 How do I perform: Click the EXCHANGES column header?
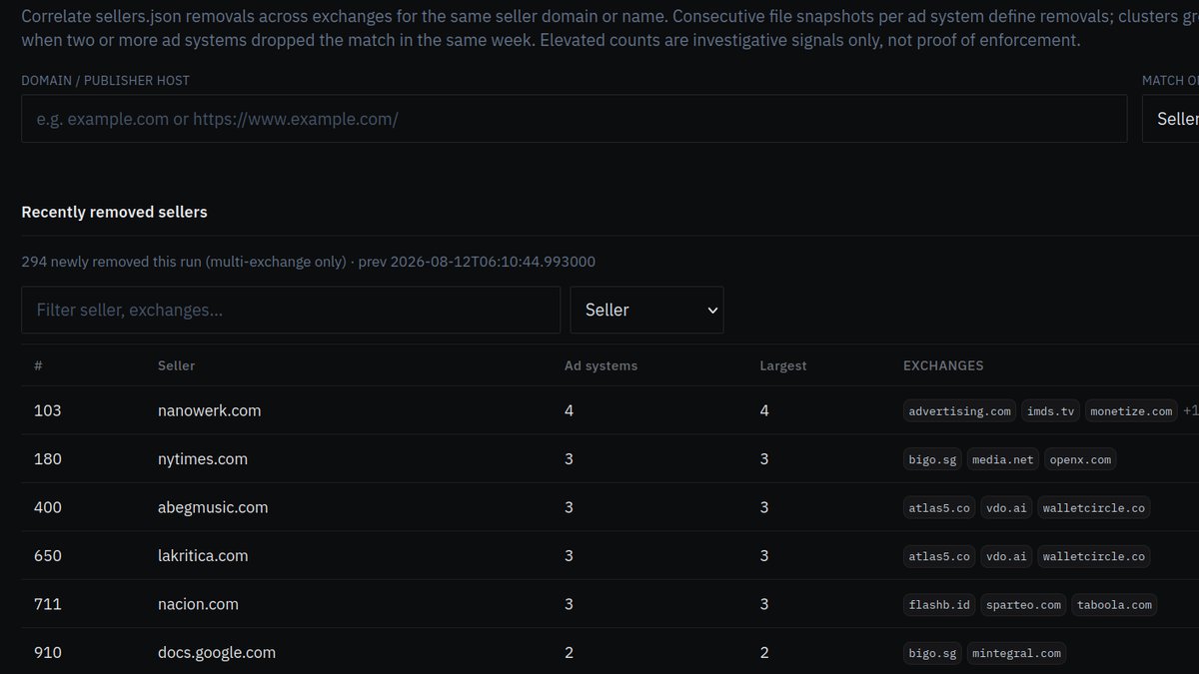coord(943,365)
